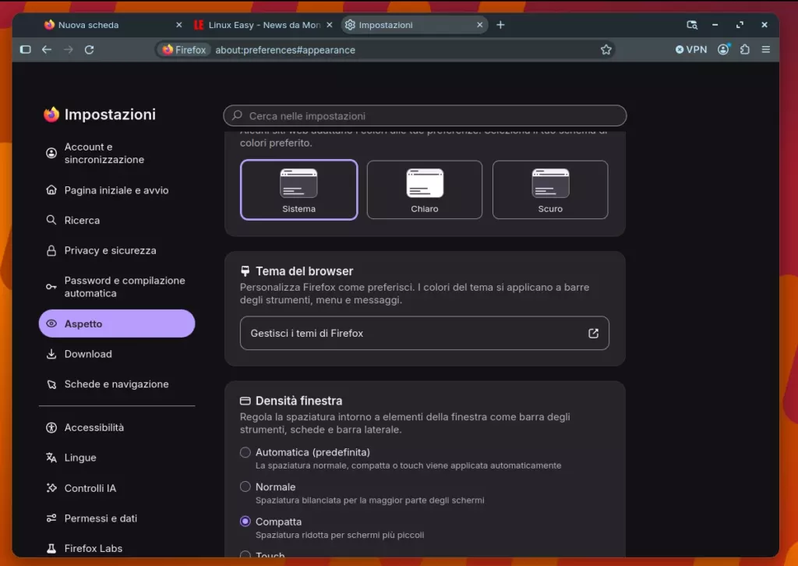Select the Impostazioni tab
798x566 pixels.
(x=415, y=24)
